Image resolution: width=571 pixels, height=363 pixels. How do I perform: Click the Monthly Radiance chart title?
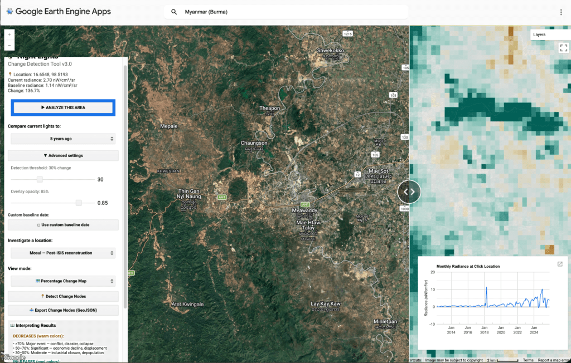pyautogui.click(x=468, y=266)
